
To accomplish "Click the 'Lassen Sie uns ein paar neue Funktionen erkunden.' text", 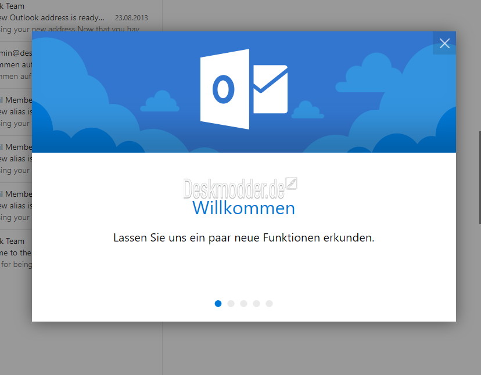I will (244, 237).
